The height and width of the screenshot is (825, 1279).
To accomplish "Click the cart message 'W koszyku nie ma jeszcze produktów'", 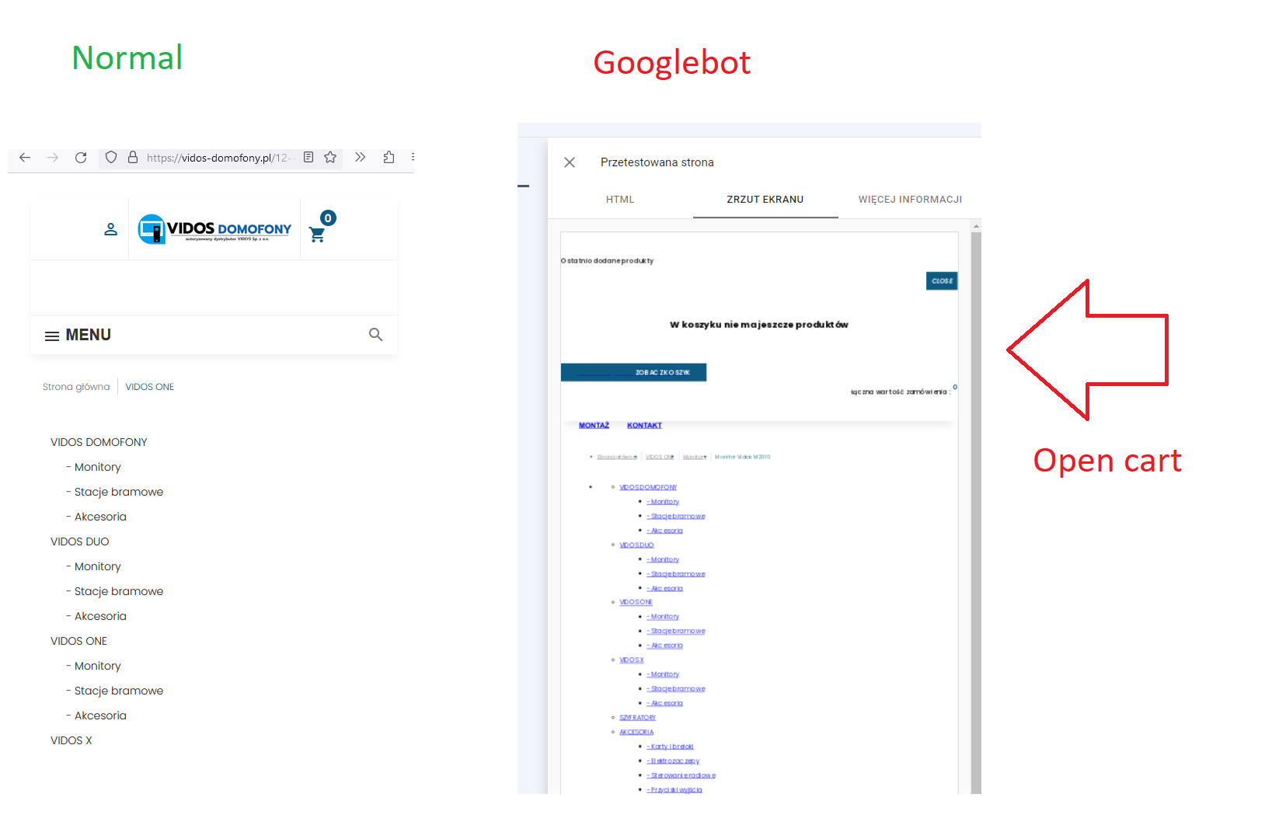I will click(x=759, y=325).
